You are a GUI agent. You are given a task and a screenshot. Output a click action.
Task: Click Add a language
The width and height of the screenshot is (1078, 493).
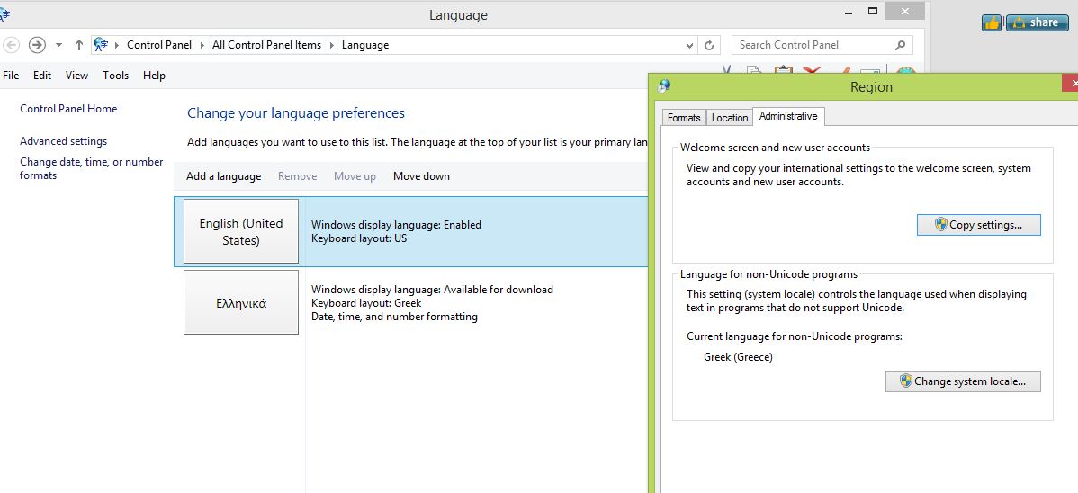[x=223, y=176]
